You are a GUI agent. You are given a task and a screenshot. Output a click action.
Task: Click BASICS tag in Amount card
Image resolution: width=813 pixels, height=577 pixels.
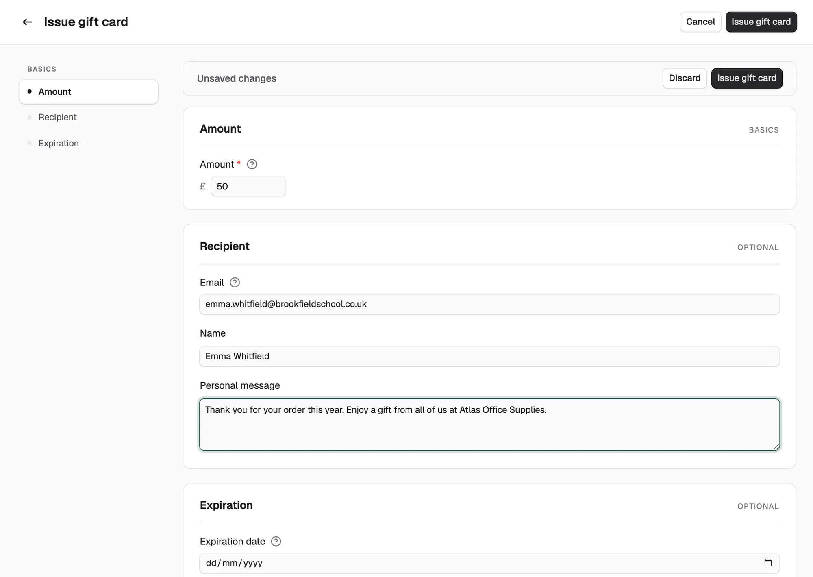(764, 130)
